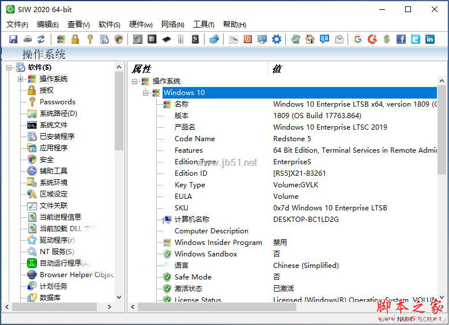
Task: Select 系统文件 in the tree
Action: (x=54, y=125)
